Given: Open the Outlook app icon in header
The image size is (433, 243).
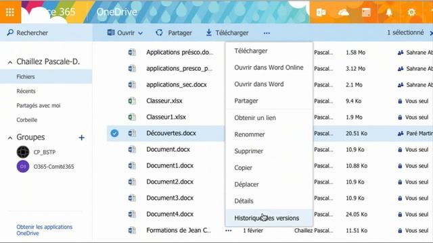Looking at the screenshot, I should [x=321, y=12].
